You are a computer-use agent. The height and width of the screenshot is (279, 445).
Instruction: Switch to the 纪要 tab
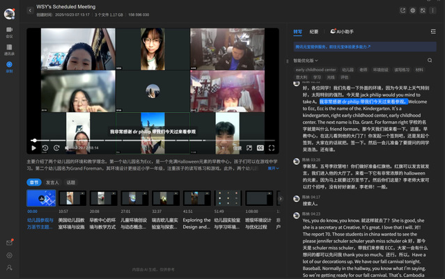point(314,31)
